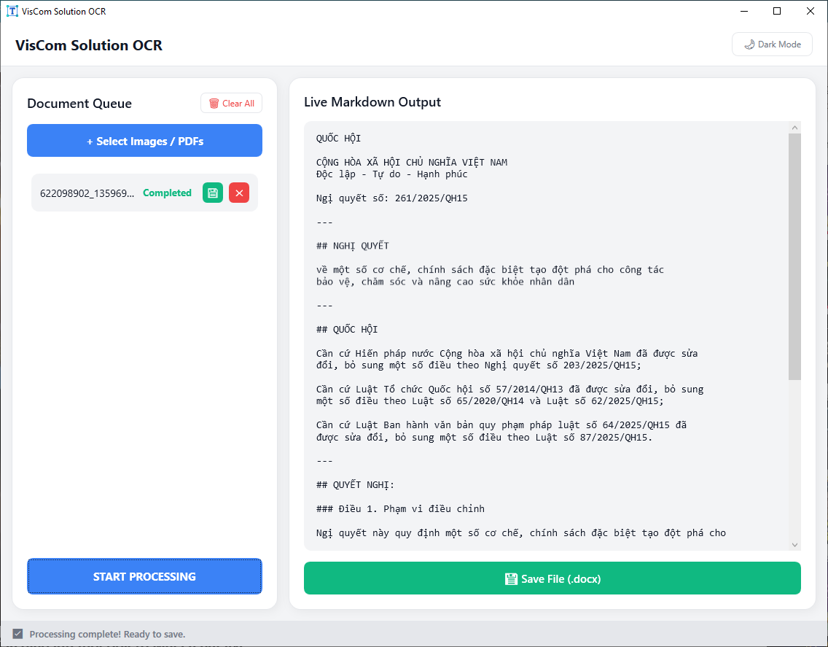
Task: Click the scroll down arrow of the markdown output
Action: [x=794, y=544]
